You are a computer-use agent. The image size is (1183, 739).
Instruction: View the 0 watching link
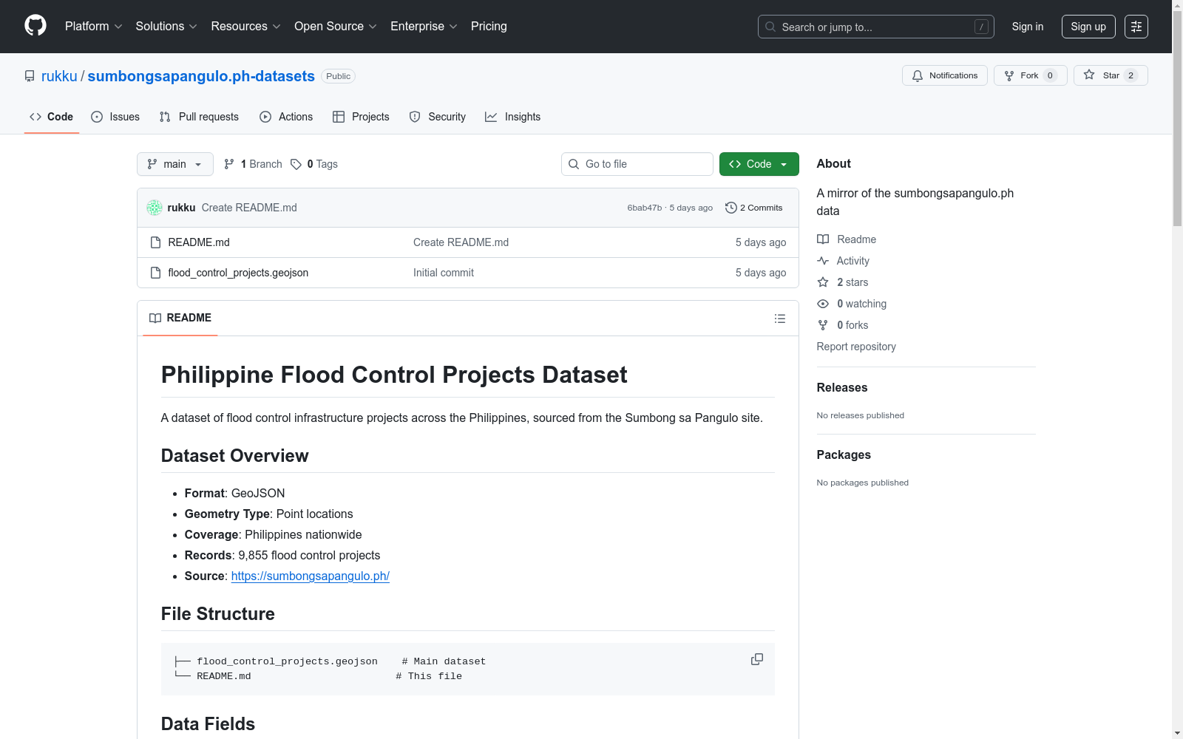pyautogui.click(x=852, y=304)
